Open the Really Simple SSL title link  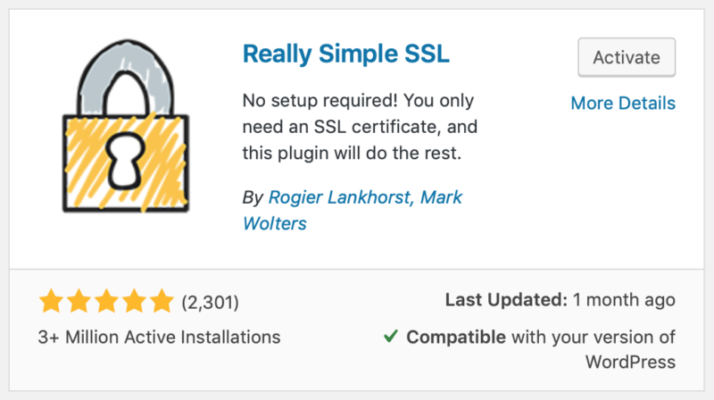346,54
